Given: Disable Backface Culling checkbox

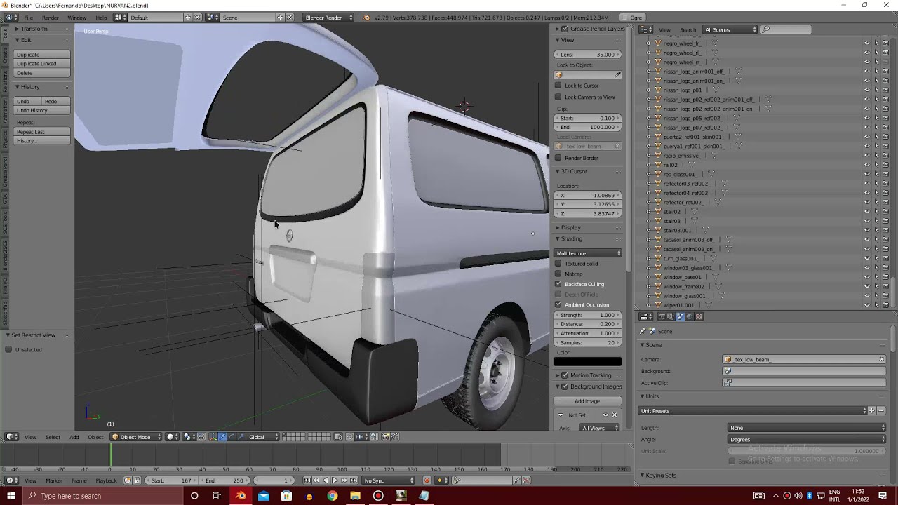Looking at the screenshot, I should point(558,284).
